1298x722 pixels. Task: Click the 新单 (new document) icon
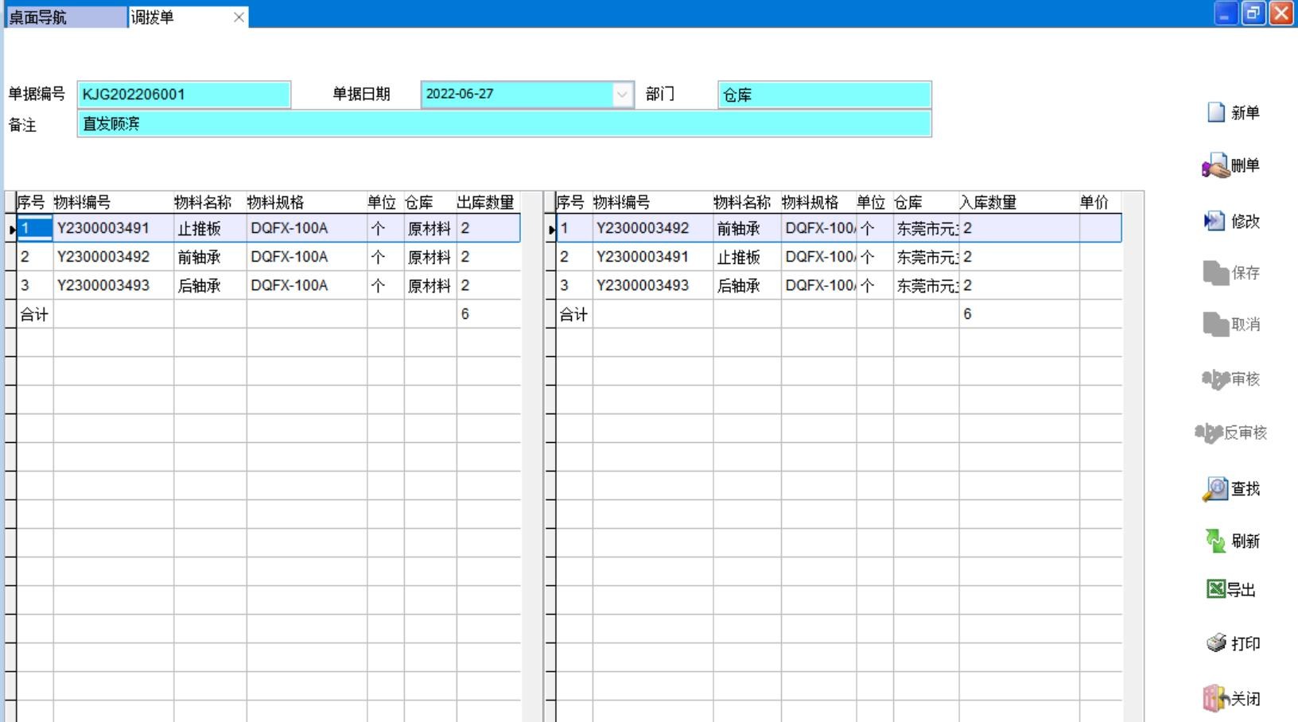tap(1215, 112)
